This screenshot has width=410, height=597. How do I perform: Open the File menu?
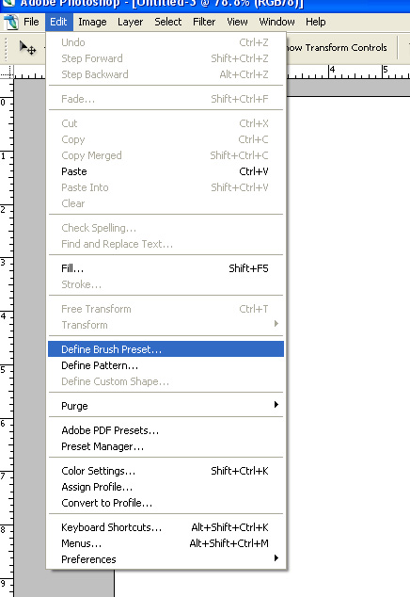coord(31,22)
